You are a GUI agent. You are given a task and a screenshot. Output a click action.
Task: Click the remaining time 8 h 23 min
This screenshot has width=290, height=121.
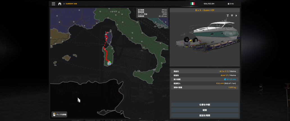coord(231,80)
